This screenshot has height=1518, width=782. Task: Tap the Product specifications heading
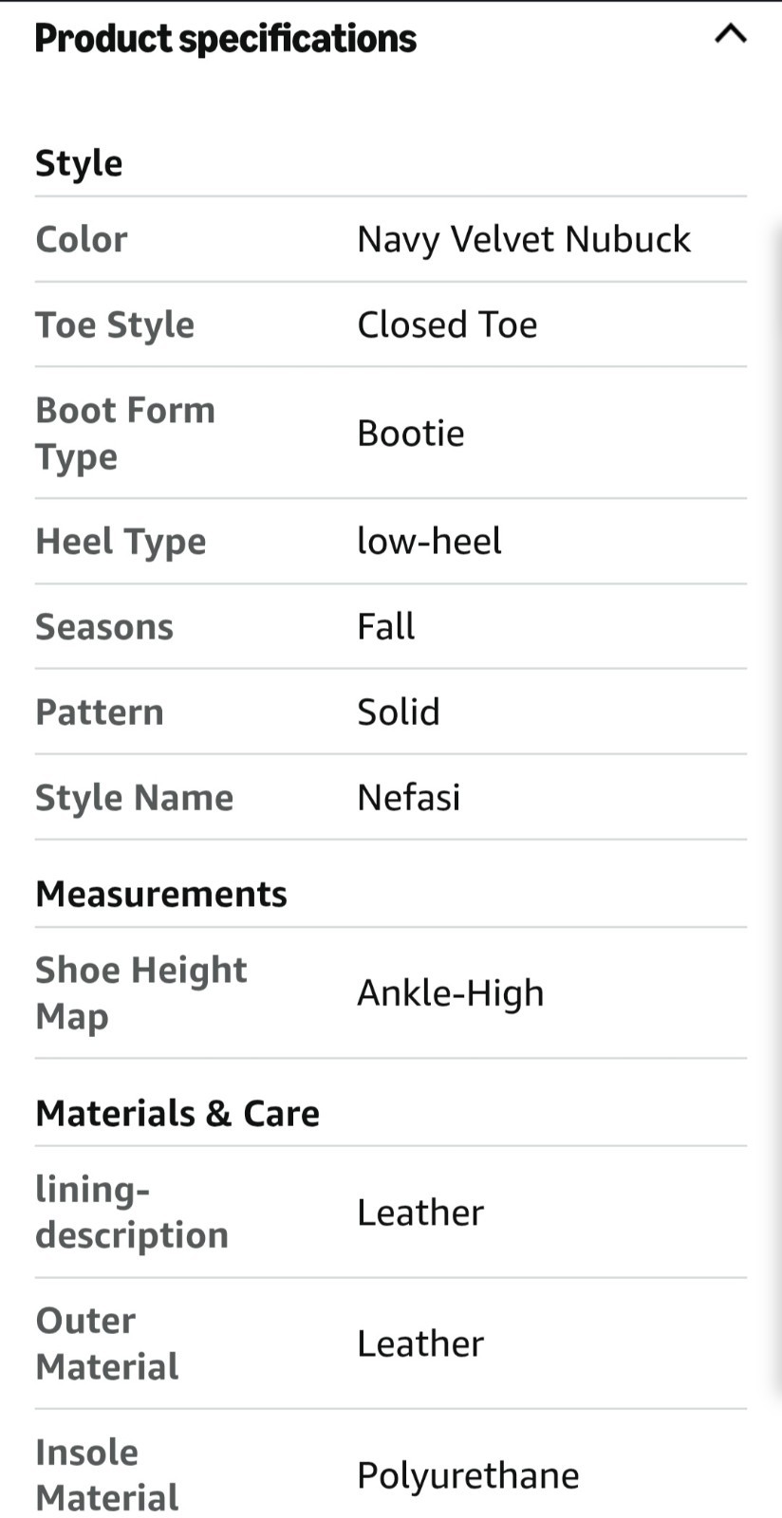click(226, 39)
